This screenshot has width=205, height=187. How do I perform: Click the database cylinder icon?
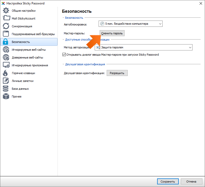coord(6,88)
